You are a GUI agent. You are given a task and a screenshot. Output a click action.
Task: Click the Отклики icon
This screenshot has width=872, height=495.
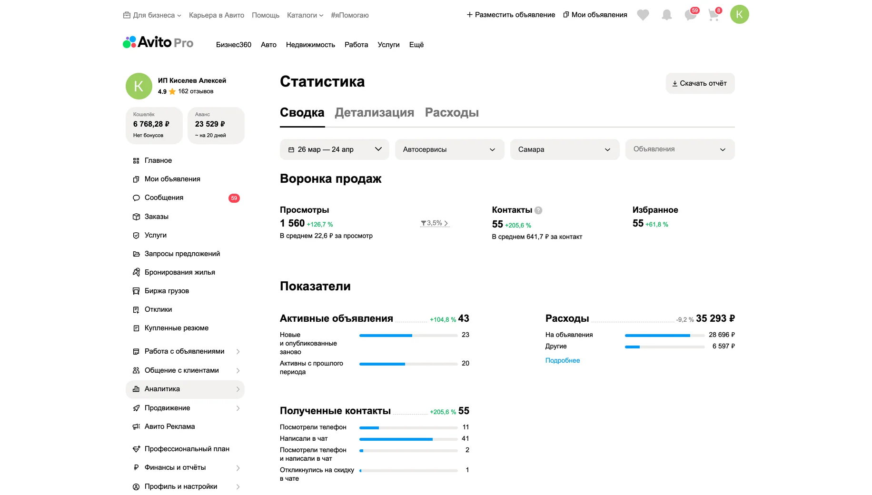[x=136, y=309]
